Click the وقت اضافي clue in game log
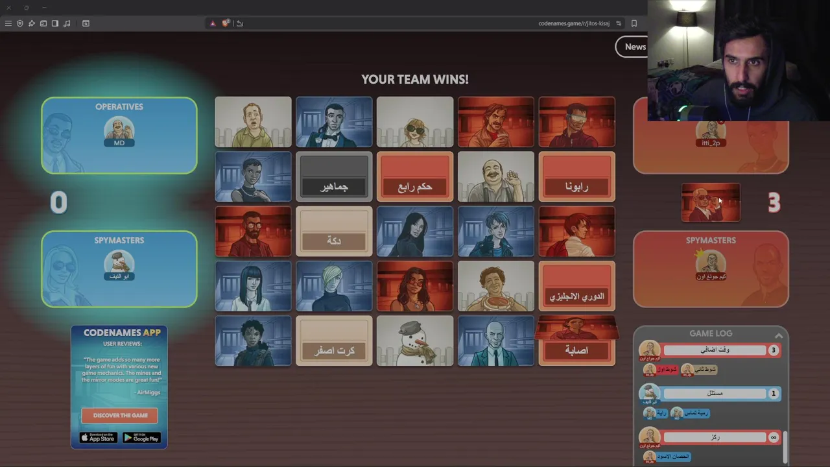The width and height of the screenshot is (830, 467). coord(715,350)
